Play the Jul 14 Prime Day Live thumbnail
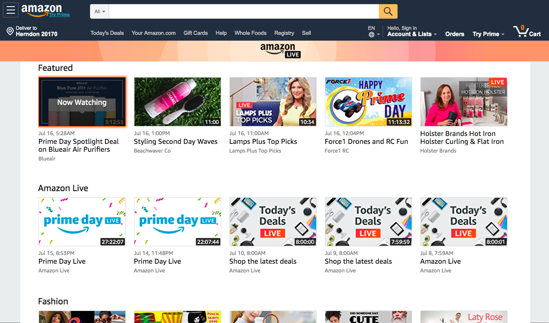 (178, 222)
